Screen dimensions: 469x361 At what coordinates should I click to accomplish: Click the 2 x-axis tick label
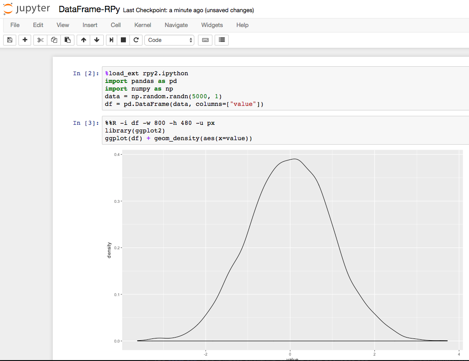point(374,354)
